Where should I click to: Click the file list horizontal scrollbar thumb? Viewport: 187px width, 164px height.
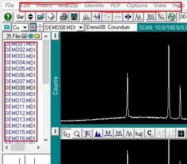tap(18, 148)
